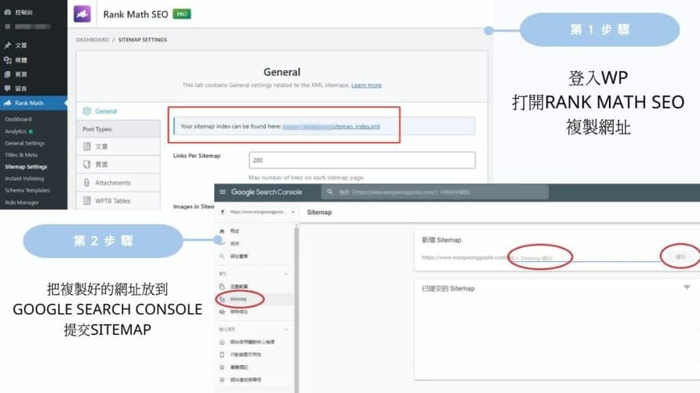
Task: Select Sitemap in Search Console sidebar
Action: pos(254,299)
